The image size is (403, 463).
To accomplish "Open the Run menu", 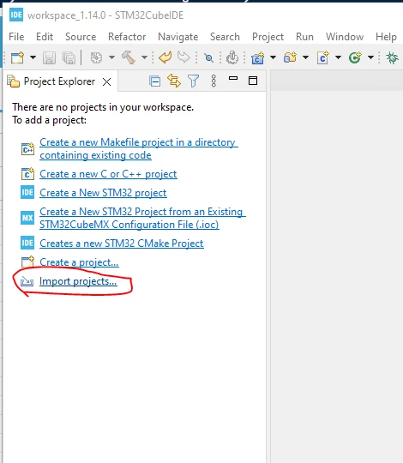I will tap(304, 37).
